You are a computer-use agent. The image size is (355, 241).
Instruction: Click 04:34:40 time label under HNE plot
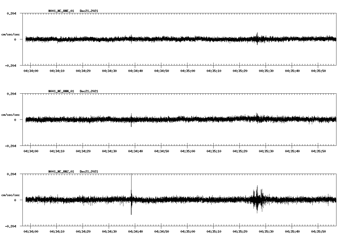click(x=135, y=71)
